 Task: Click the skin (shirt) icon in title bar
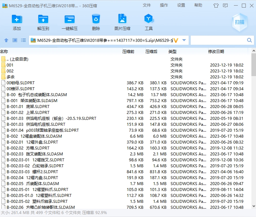click(216, 6)
